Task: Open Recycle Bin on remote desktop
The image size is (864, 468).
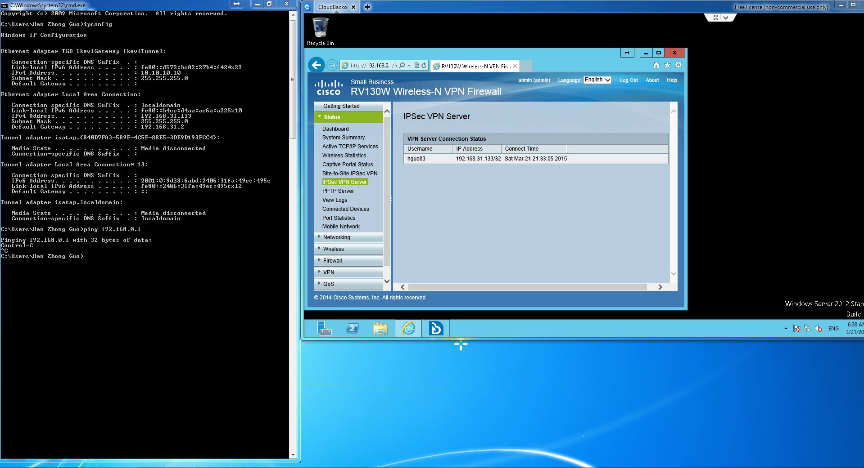Action: click(x=321, y=31)
